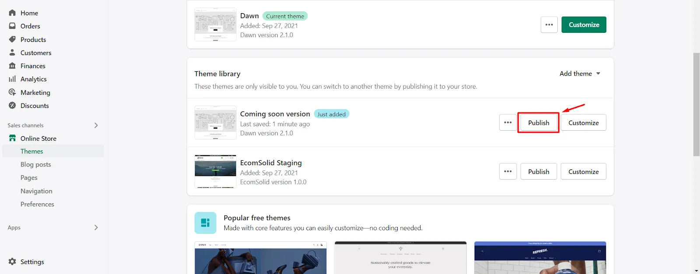Click the Popular free themes heading

[x=257, y=218]
